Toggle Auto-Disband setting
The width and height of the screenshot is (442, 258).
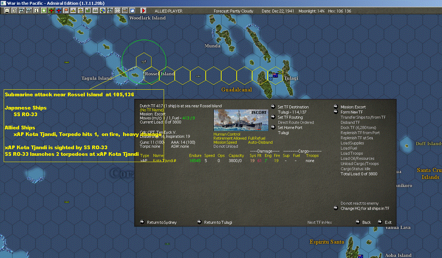click(x=260, y=143)
